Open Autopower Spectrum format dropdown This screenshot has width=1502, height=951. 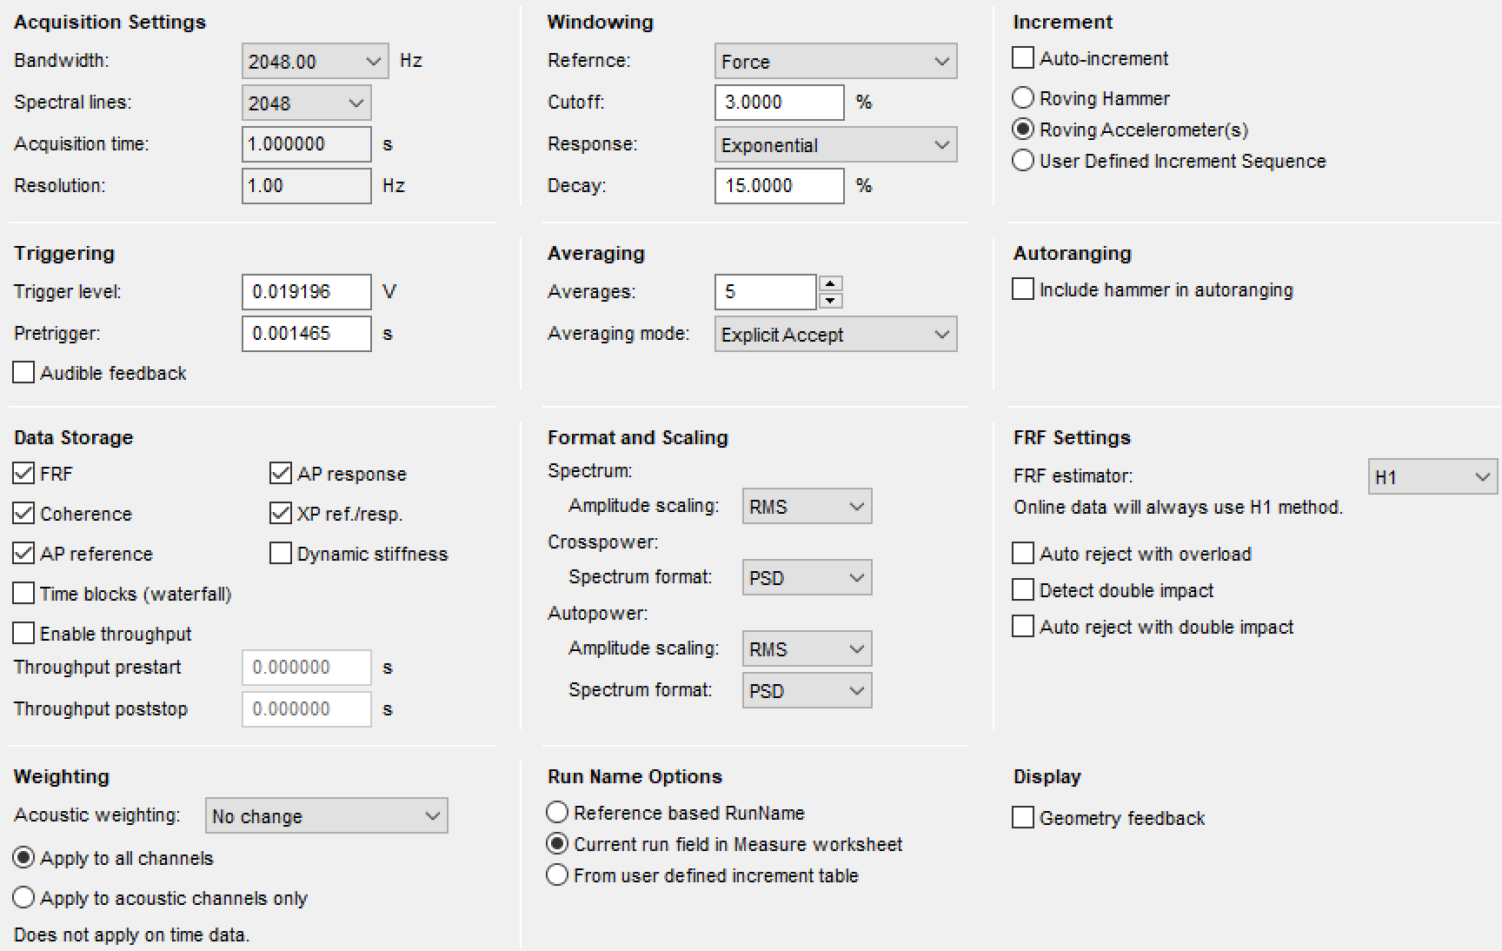click(x=807, y=690)
